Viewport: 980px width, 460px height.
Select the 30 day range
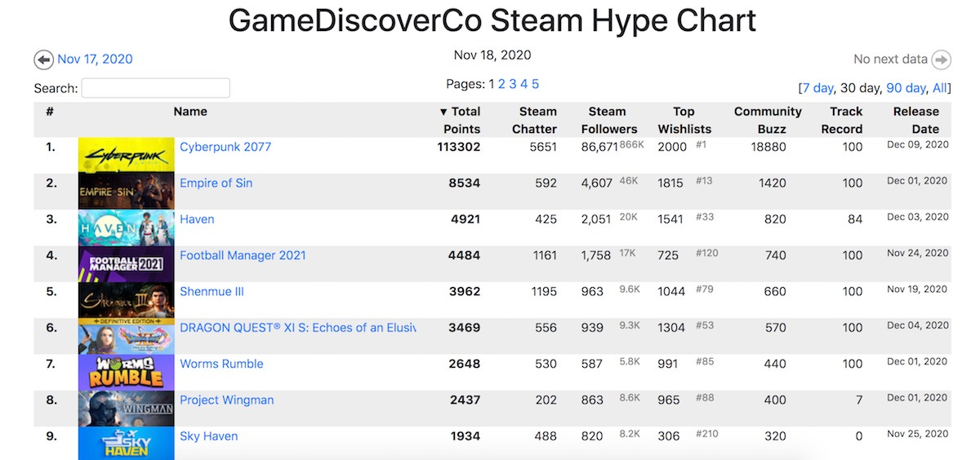(859, 88)
